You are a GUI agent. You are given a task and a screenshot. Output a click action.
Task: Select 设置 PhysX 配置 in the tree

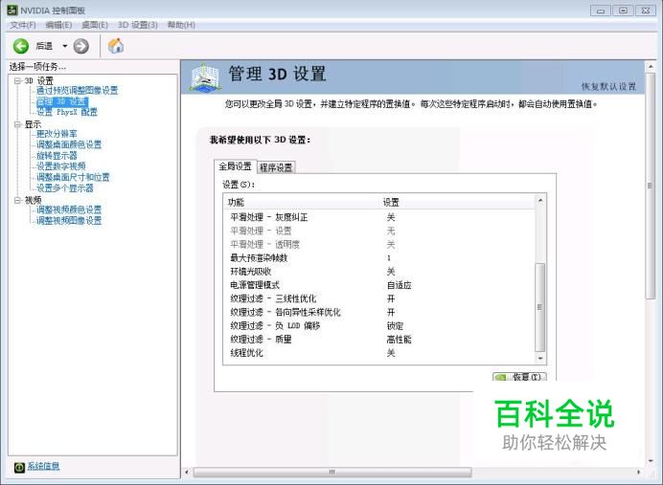click(x=67, y=112)
